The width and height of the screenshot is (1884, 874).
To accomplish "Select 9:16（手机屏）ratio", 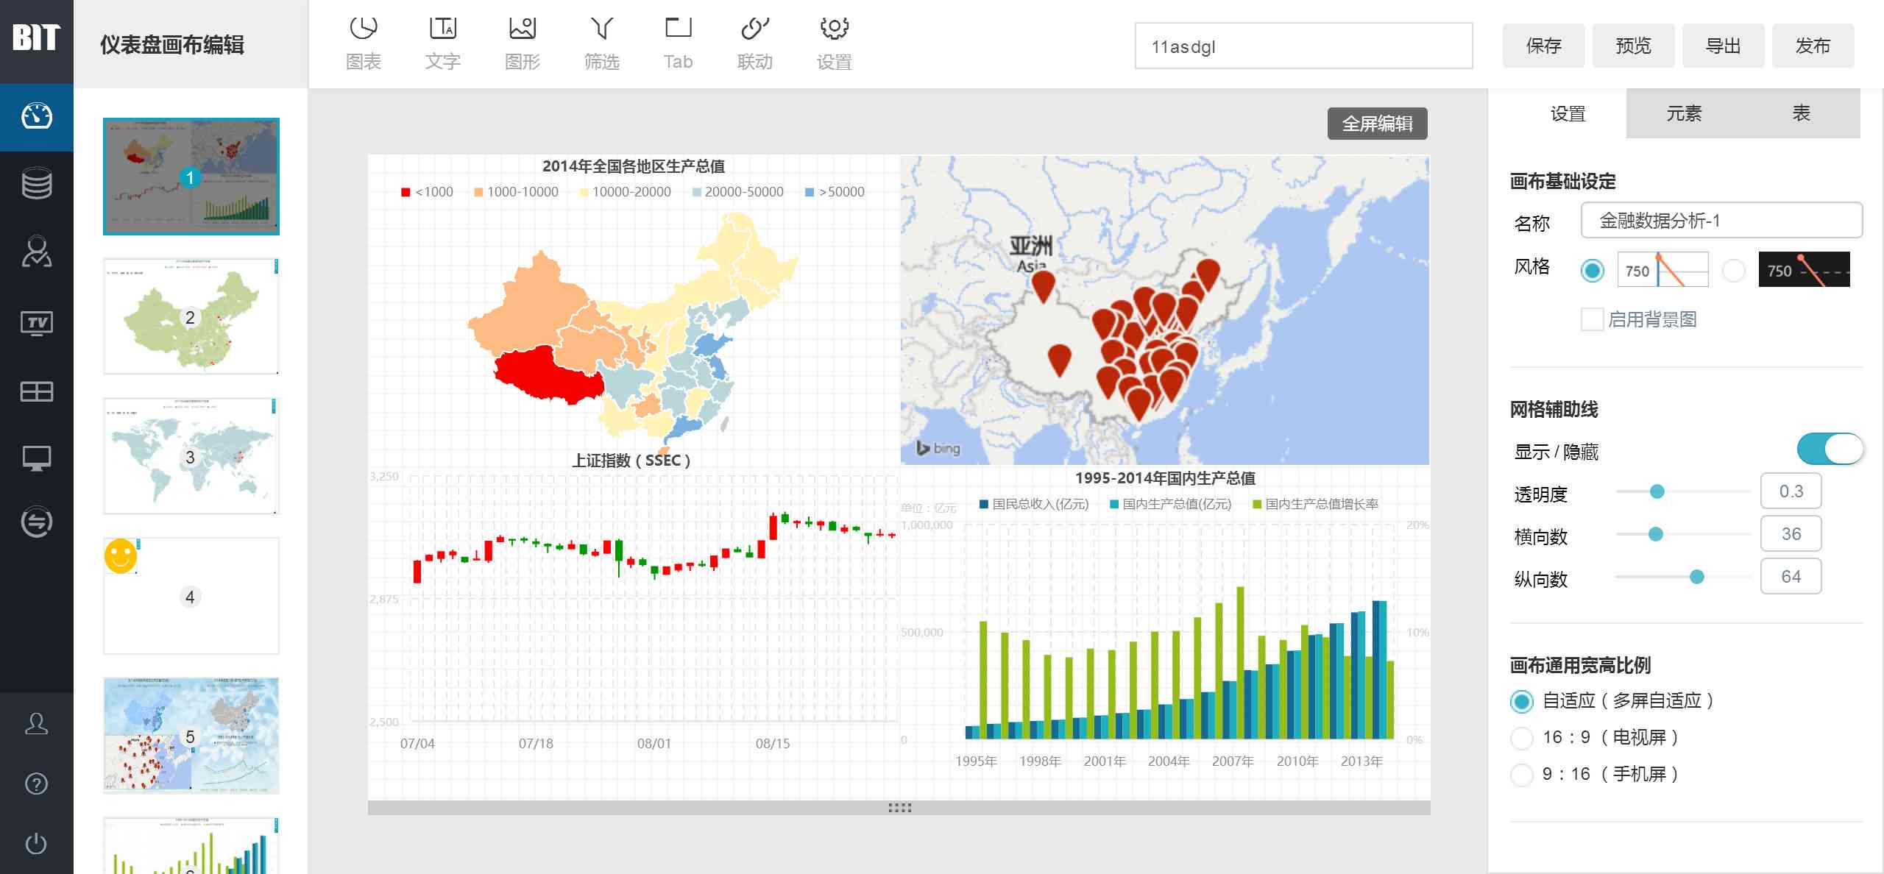I will pyautogui.click(x=1522, y=775).
